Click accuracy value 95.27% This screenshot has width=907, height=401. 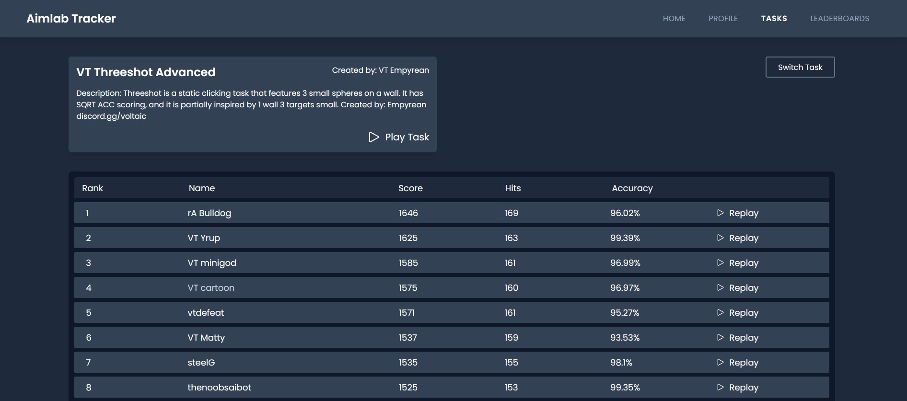625,312
